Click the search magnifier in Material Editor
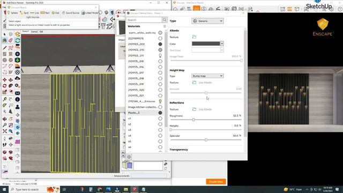Screen dimensions: 343x193 point(165,20)
